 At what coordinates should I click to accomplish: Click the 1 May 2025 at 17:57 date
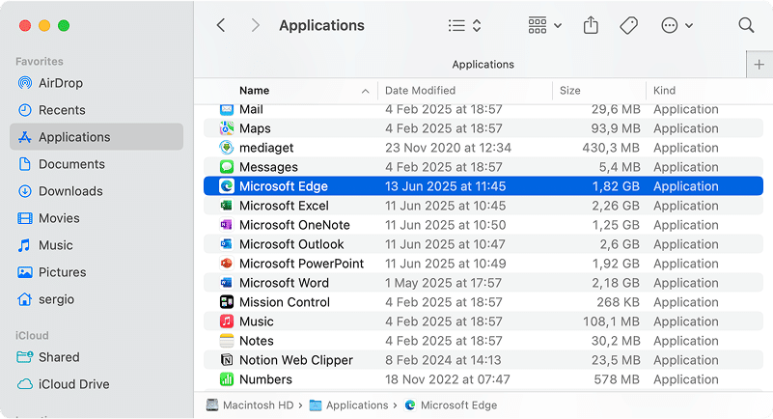[443, 283]
